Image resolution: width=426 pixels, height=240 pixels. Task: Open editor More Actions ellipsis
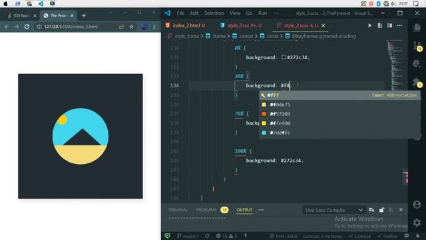point(399,25)
